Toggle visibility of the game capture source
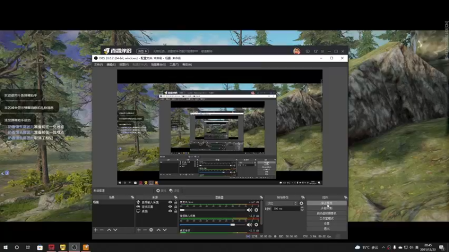This screenshot has height=252, width=449. point(170,207)
